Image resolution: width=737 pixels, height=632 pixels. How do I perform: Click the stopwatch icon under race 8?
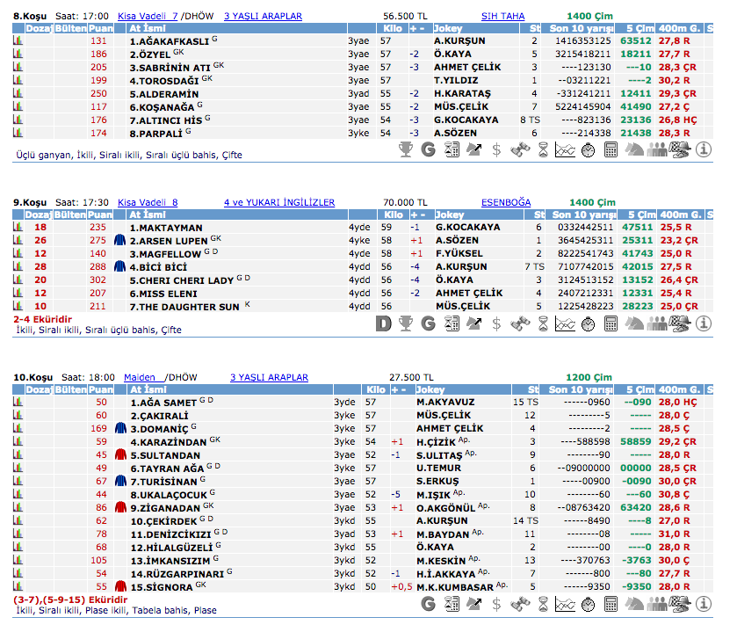pyautogui.click(x=589, y=149)
